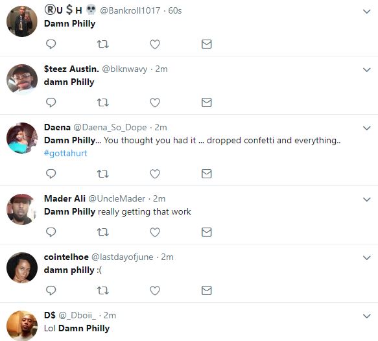Open the @Daena_So_Dope profile handle

pyautogui.click(x=110, y=127)
